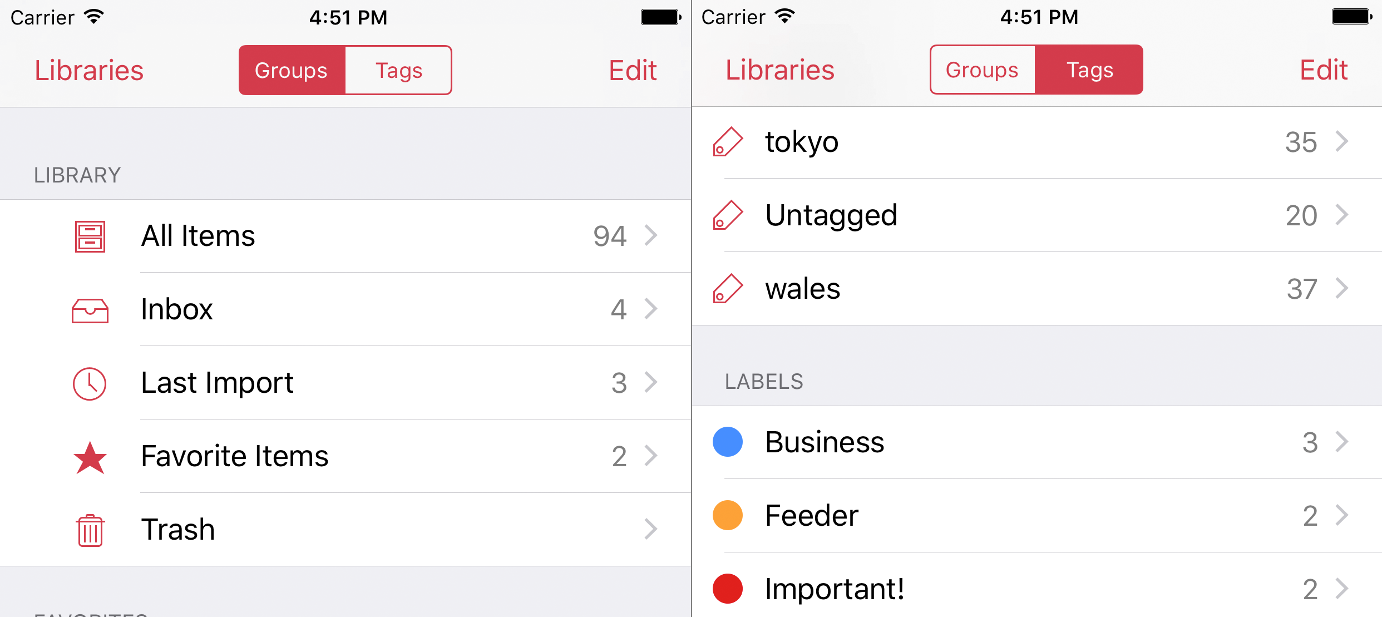
Task: Select the Last Import clock icon
Action: tap(90, 383)
